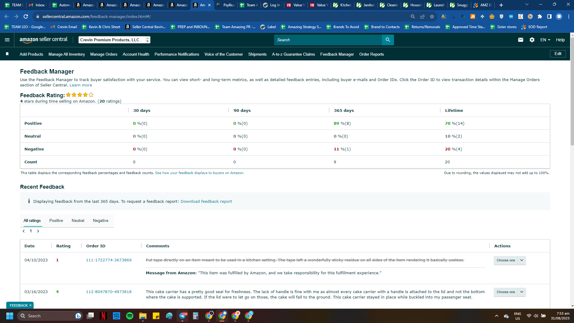Go back using the browser back arrow

coord(7,16)
